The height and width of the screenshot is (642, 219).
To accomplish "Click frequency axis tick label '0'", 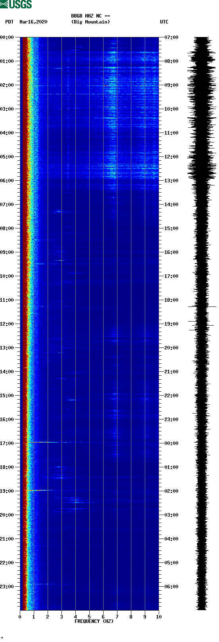I will [x=20, y=617].
